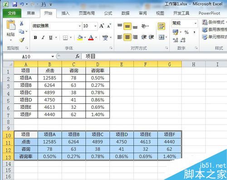Open the font size dropdown

point(95,26)
